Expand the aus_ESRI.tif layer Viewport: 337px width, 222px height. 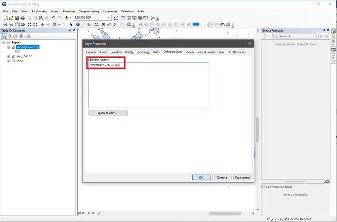[8, 56]
